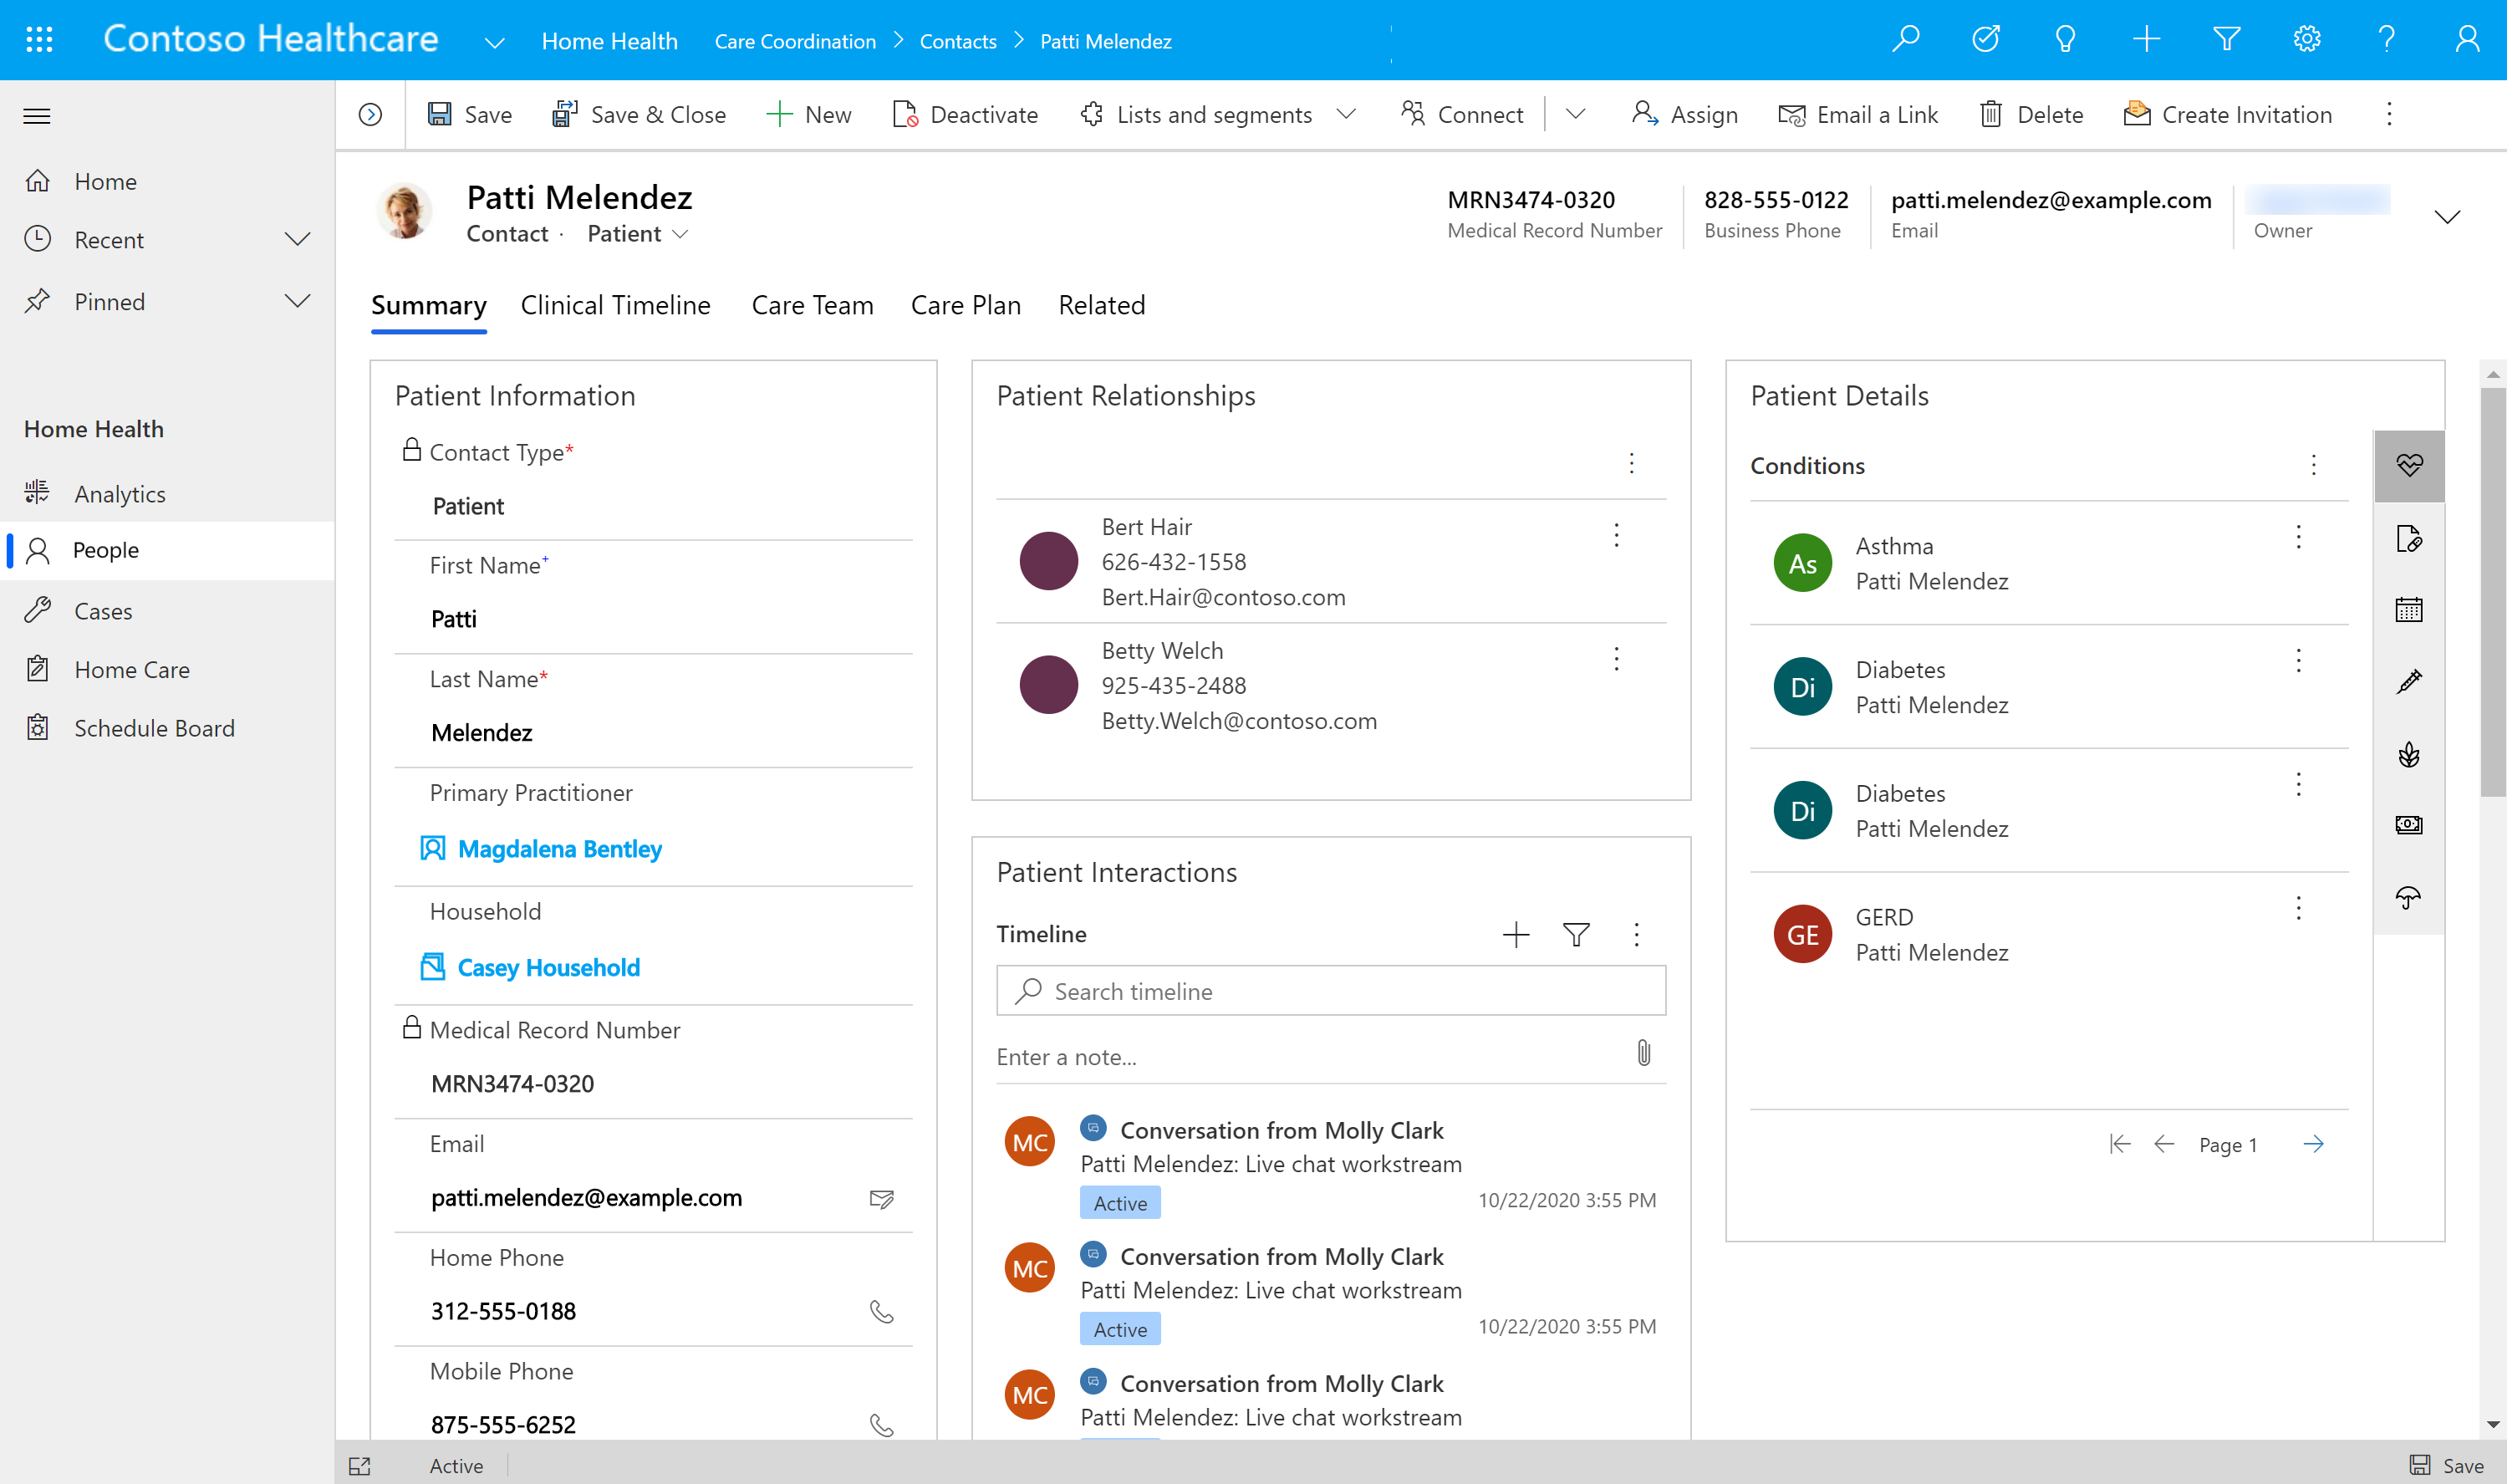Open the Related tab
The width and height of the screenshot is (2507, 1484).
pos(1102,305)
